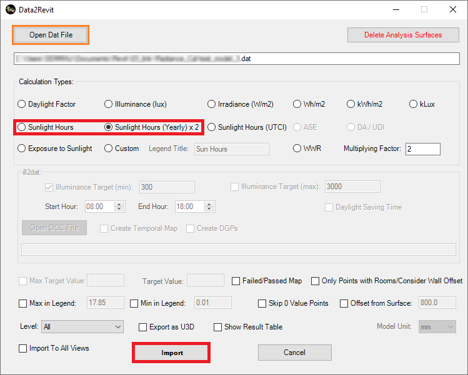Click the End Hour 18:00 field
The image size is (468, 375).
(190, 207)
